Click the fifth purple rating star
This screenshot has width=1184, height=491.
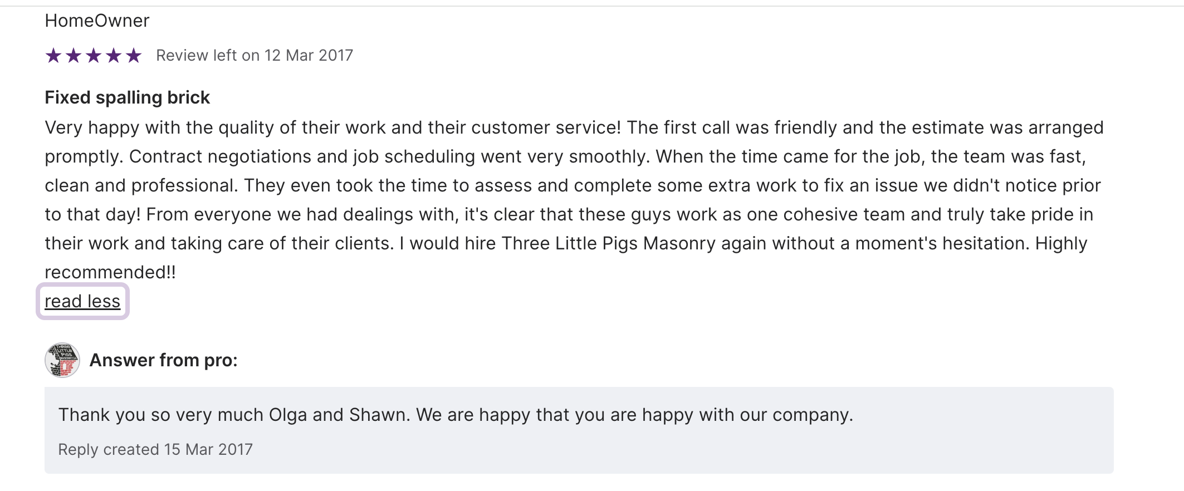coord(134,56)
